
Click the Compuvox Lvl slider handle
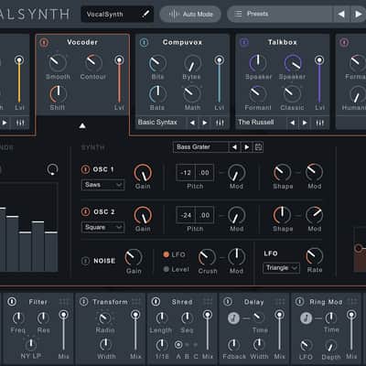219,59
